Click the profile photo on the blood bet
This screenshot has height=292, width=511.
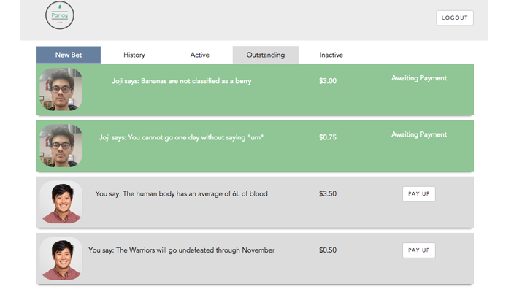pos(61,201)
